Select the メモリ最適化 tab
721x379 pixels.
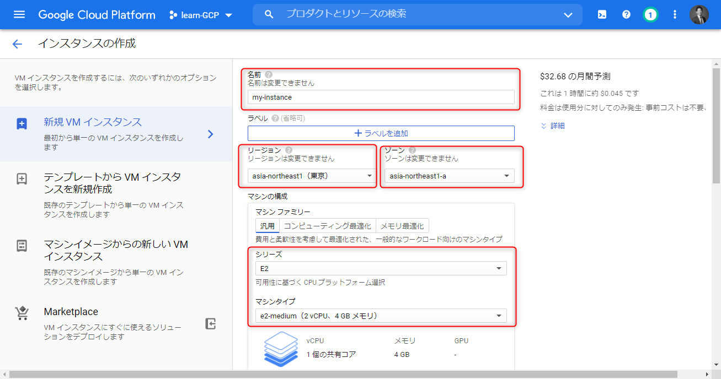(x=402, y=226)
